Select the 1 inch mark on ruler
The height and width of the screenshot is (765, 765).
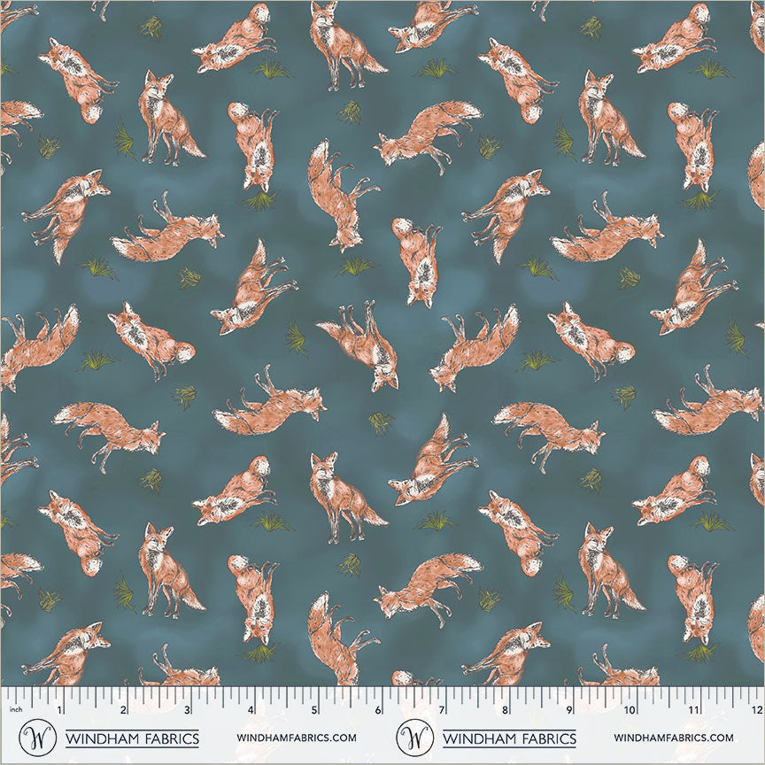tap(60, 710)
